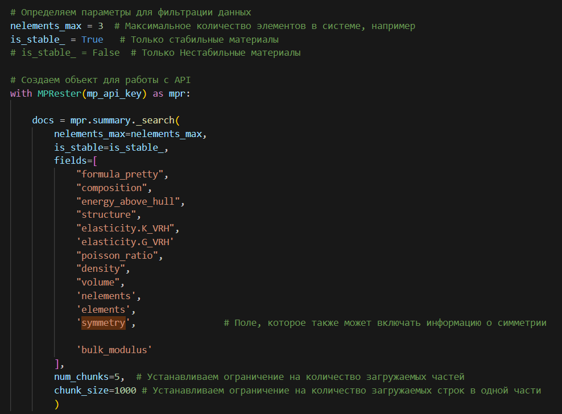Click the 'nelements' string in fields list
This screenshot has height=414, width=562.
pyautogui.click(x=106, y=296)
